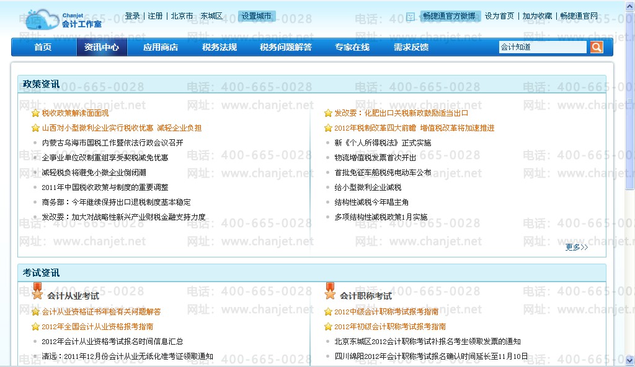Image resolution: width=635 pixels, height=367 pixels.
Task: Click 更多>> in 政策资讯 section
Action: [577, 247]
